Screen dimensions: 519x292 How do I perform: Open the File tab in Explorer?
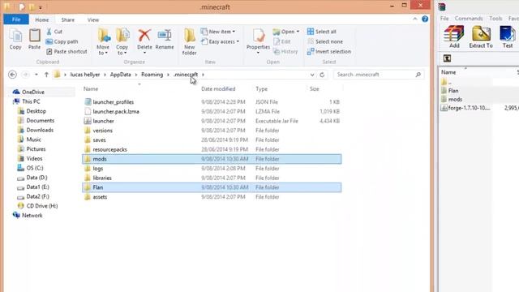point(16,19)
